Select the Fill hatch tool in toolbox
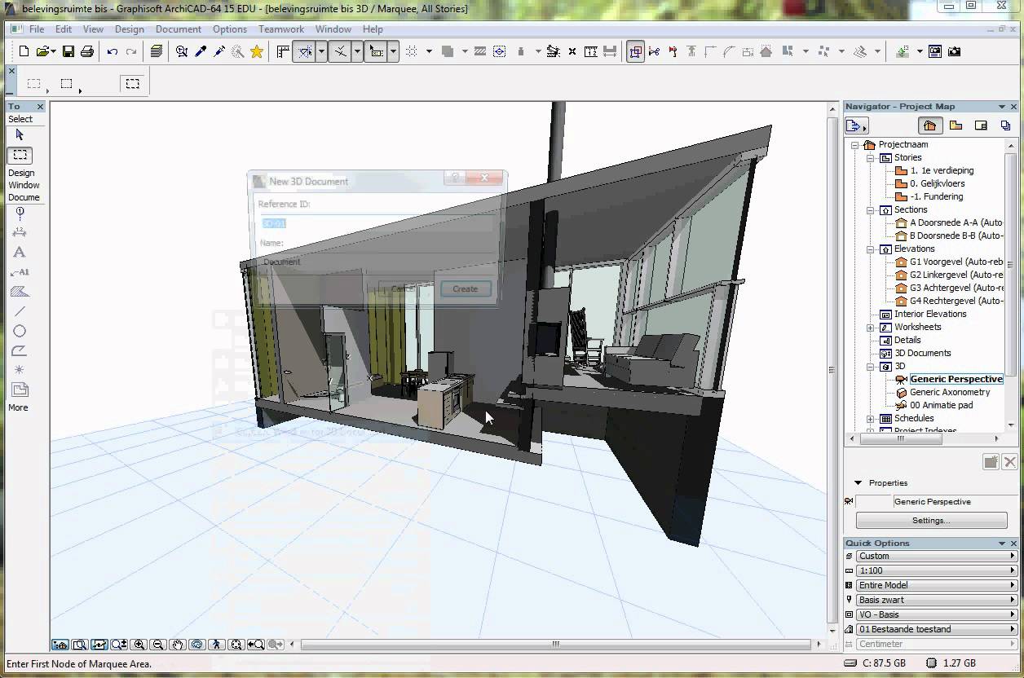 tap(20, 292)
